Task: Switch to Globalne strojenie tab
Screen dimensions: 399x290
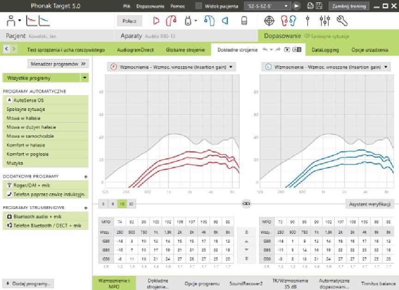Action: coord(185,50)
